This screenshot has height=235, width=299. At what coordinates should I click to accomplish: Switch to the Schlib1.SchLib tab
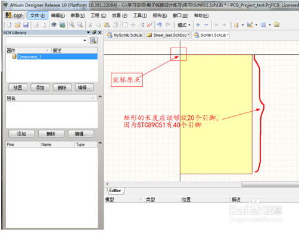[211, 35]
